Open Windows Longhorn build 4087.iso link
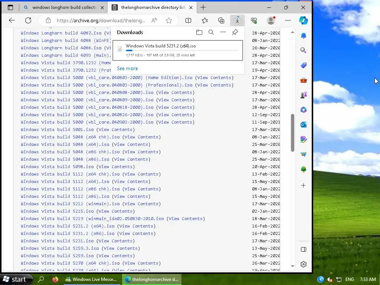The image size is (380, 285). coord(61,33)
